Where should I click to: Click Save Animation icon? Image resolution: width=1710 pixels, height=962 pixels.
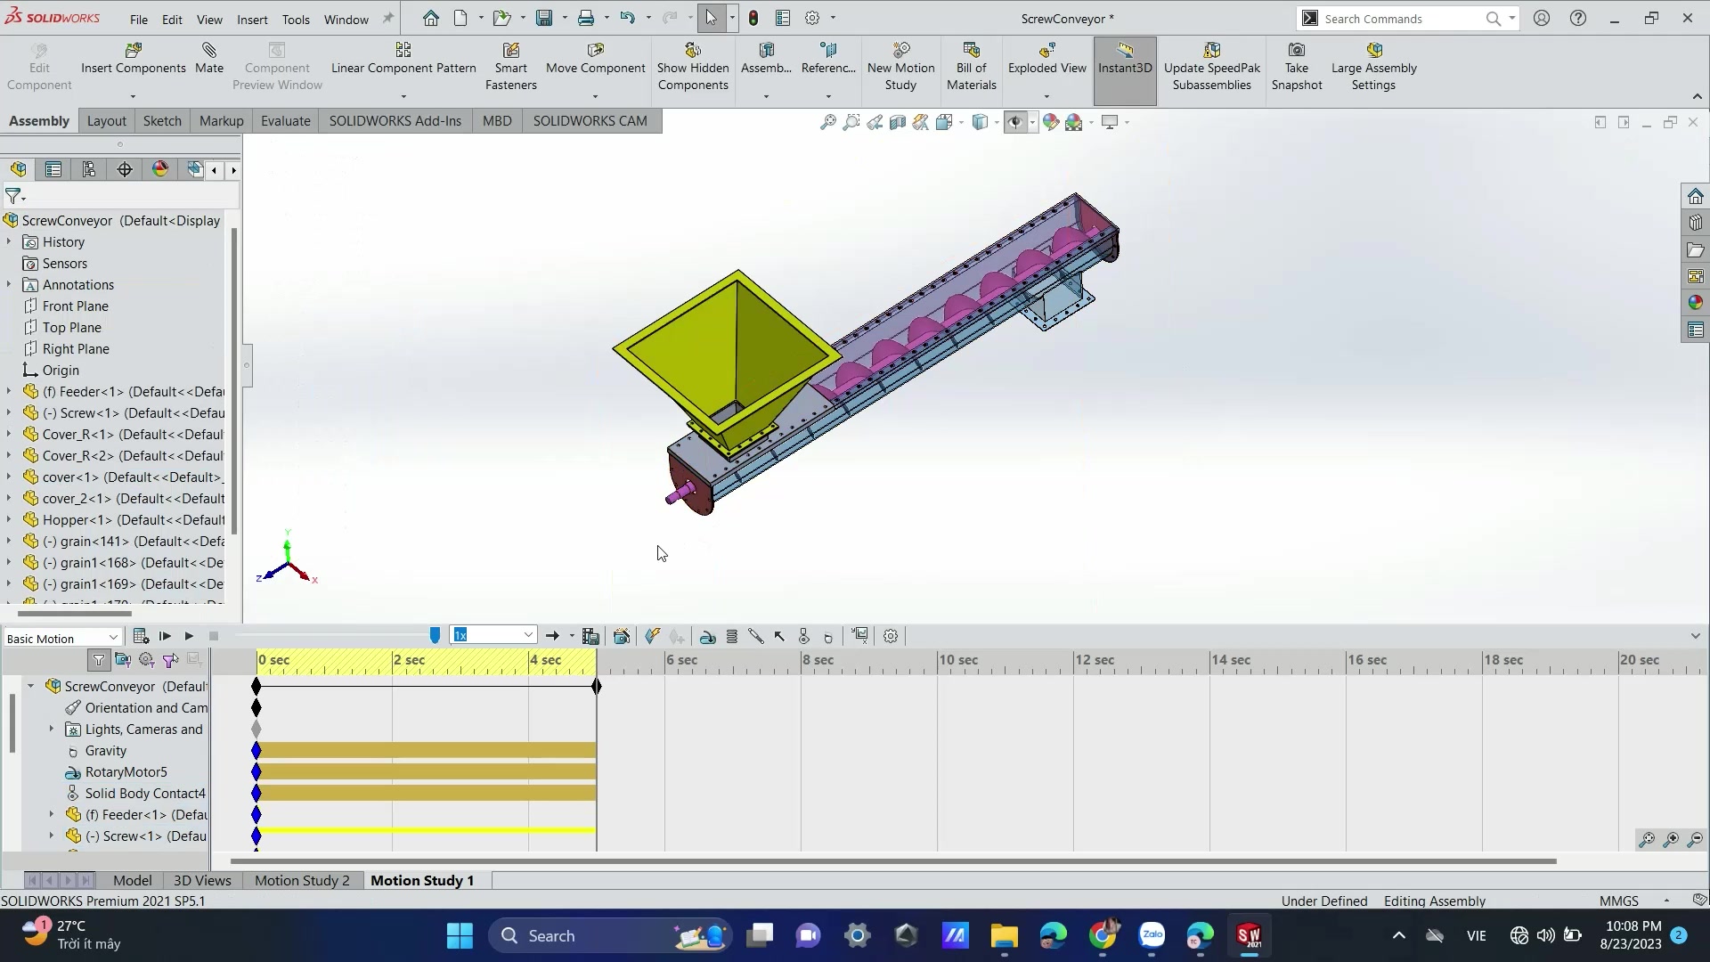(590, 636)
